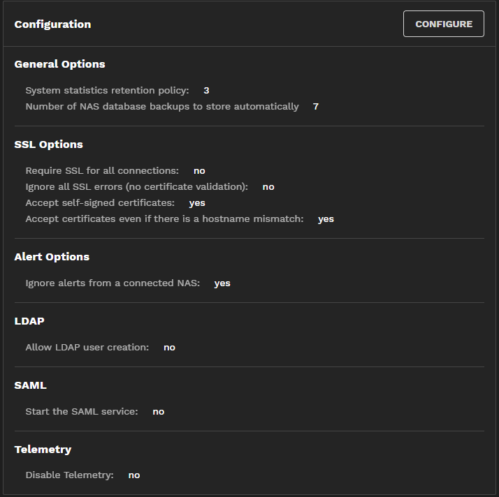This screenshot has height=497, width=499.
Task: Click the Configuration panel title
Action: pyautogui.click(x=52, y=24)
